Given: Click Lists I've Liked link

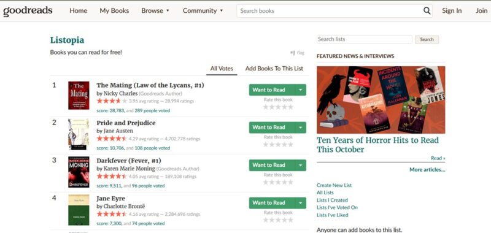Looking at the screenshot, I should pos(332,215).
